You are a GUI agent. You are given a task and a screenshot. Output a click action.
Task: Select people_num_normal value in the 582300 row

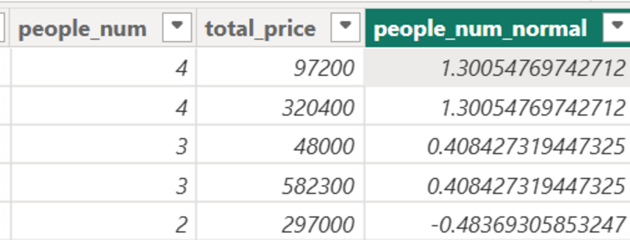pos(526,185)
